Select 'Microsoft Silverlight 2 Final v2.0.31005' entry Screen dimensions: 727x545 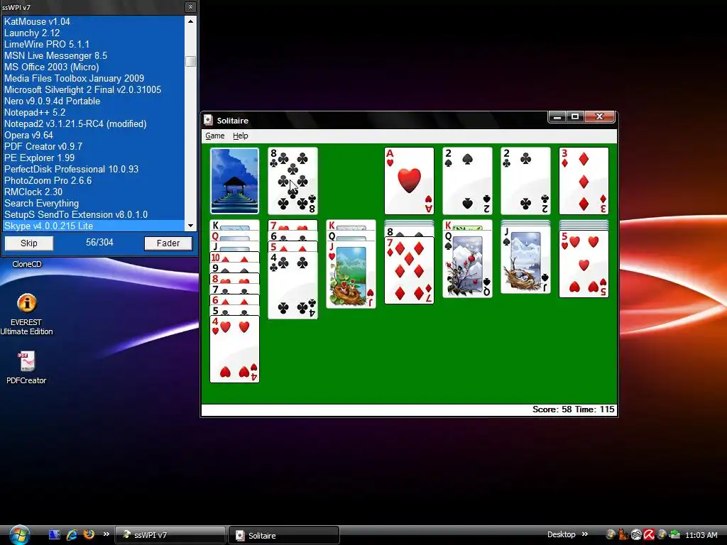coord(94,89)
